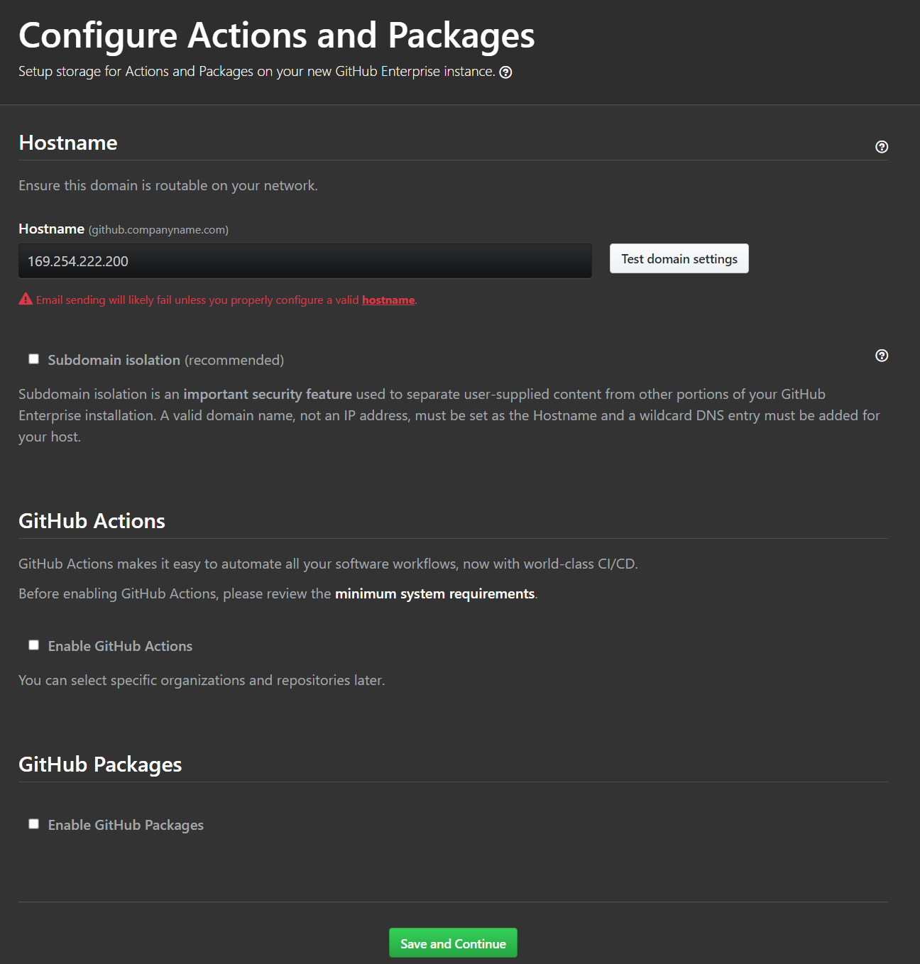This screenshot has height=964, width=920.
Task: Click the Subdomain isolation label text
Action: pyautogui.click(x=114, y=360)
